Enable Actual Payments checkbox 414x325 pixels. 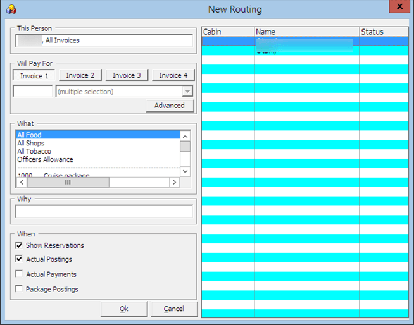19,274
